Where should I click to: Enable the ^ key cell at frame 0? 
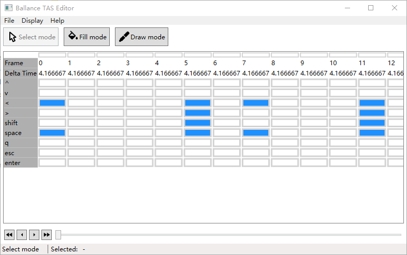pos(52,83)
